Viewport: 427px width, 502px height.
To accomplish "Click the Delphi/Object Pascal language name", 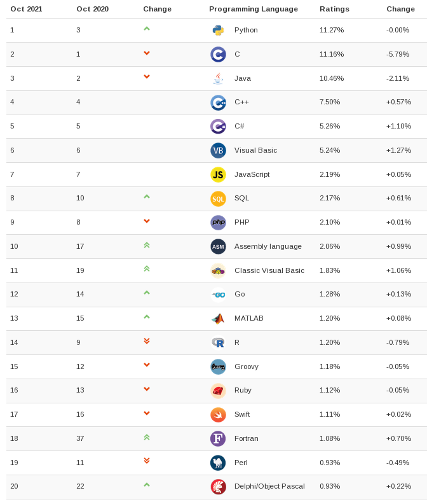I will pos(269,487).
